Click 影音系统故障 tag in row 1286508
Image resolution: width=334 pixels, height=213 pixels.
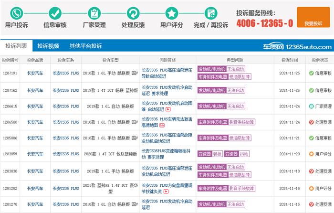coord(241,122)
